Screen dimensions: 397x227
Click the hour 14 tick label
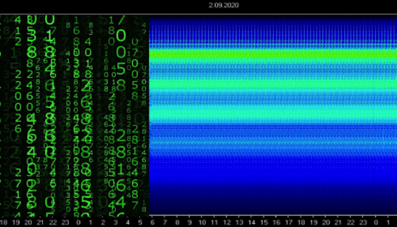[251, 222]
